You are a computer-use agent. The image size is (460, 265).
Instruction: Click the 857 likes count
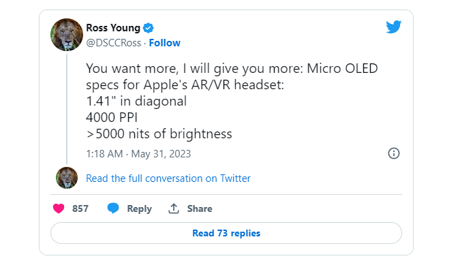(x=80, y=208)
